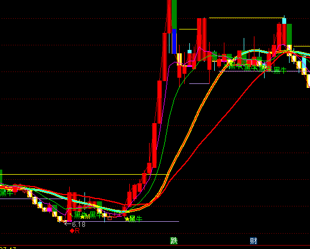The height and width of the screenshot is (249, 310).
Task: Select the blue candlestick body
Action: coord(174,41)
